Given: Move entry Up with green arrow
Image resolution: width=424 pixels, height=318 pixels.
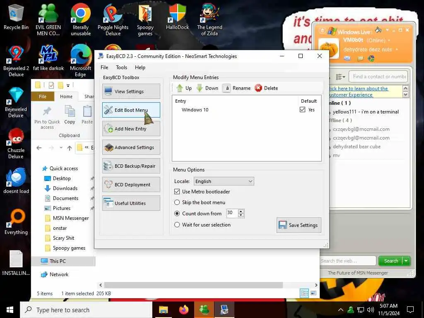Looking at the screenshot, I should (x=184, y=88).
